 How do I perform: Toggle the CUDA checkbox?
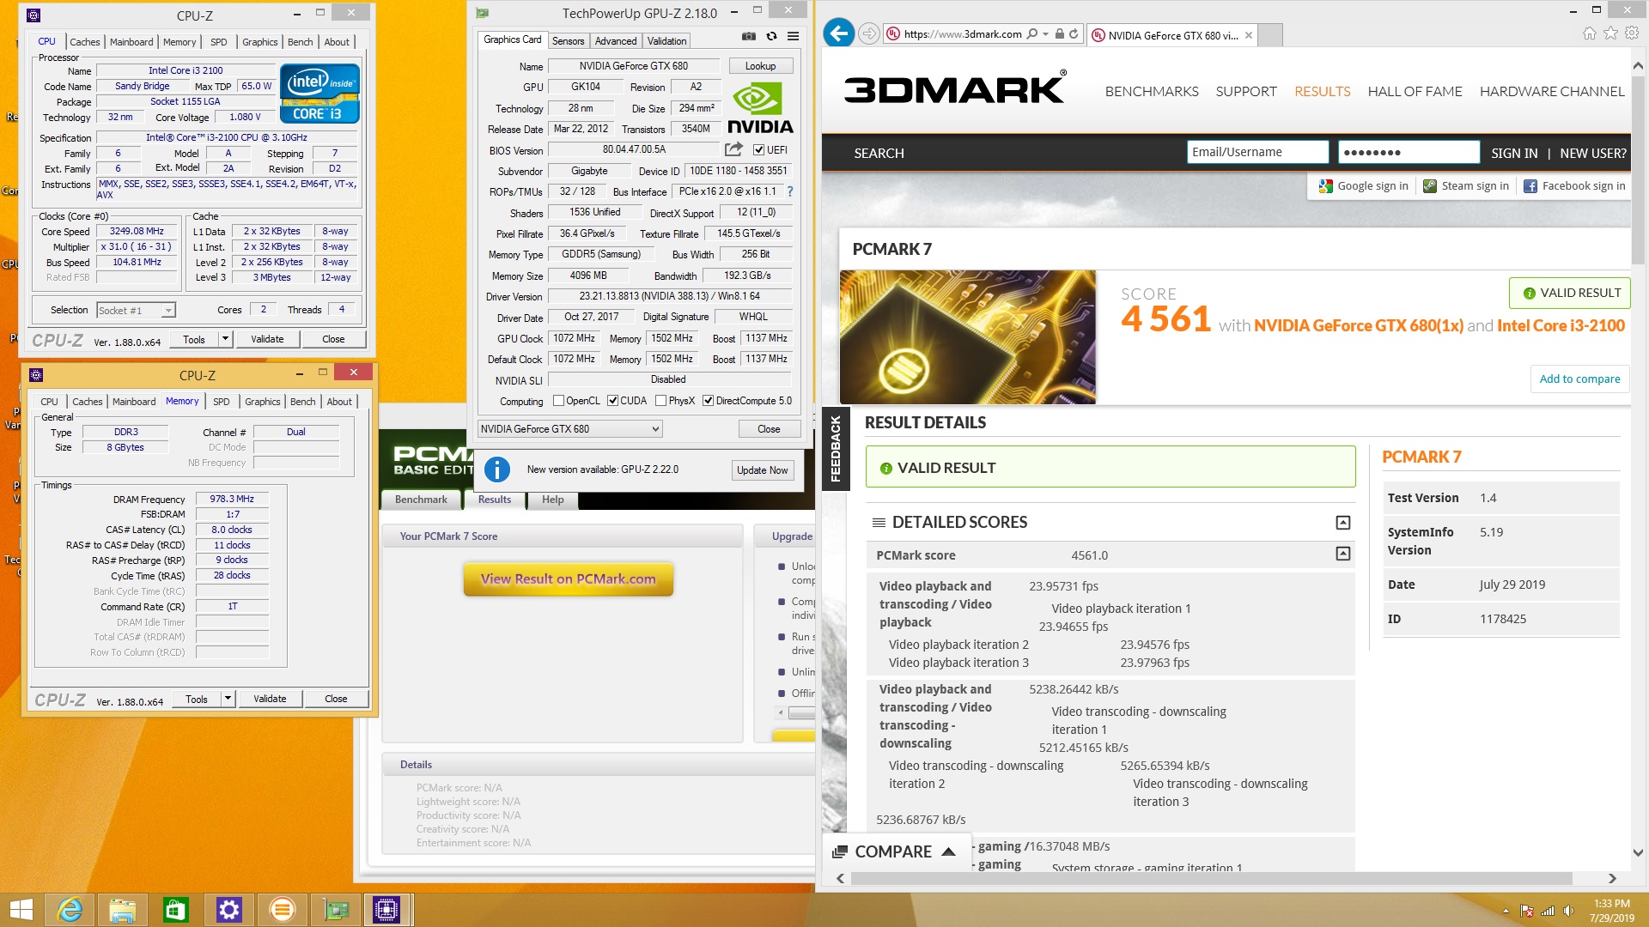(612, 401)
